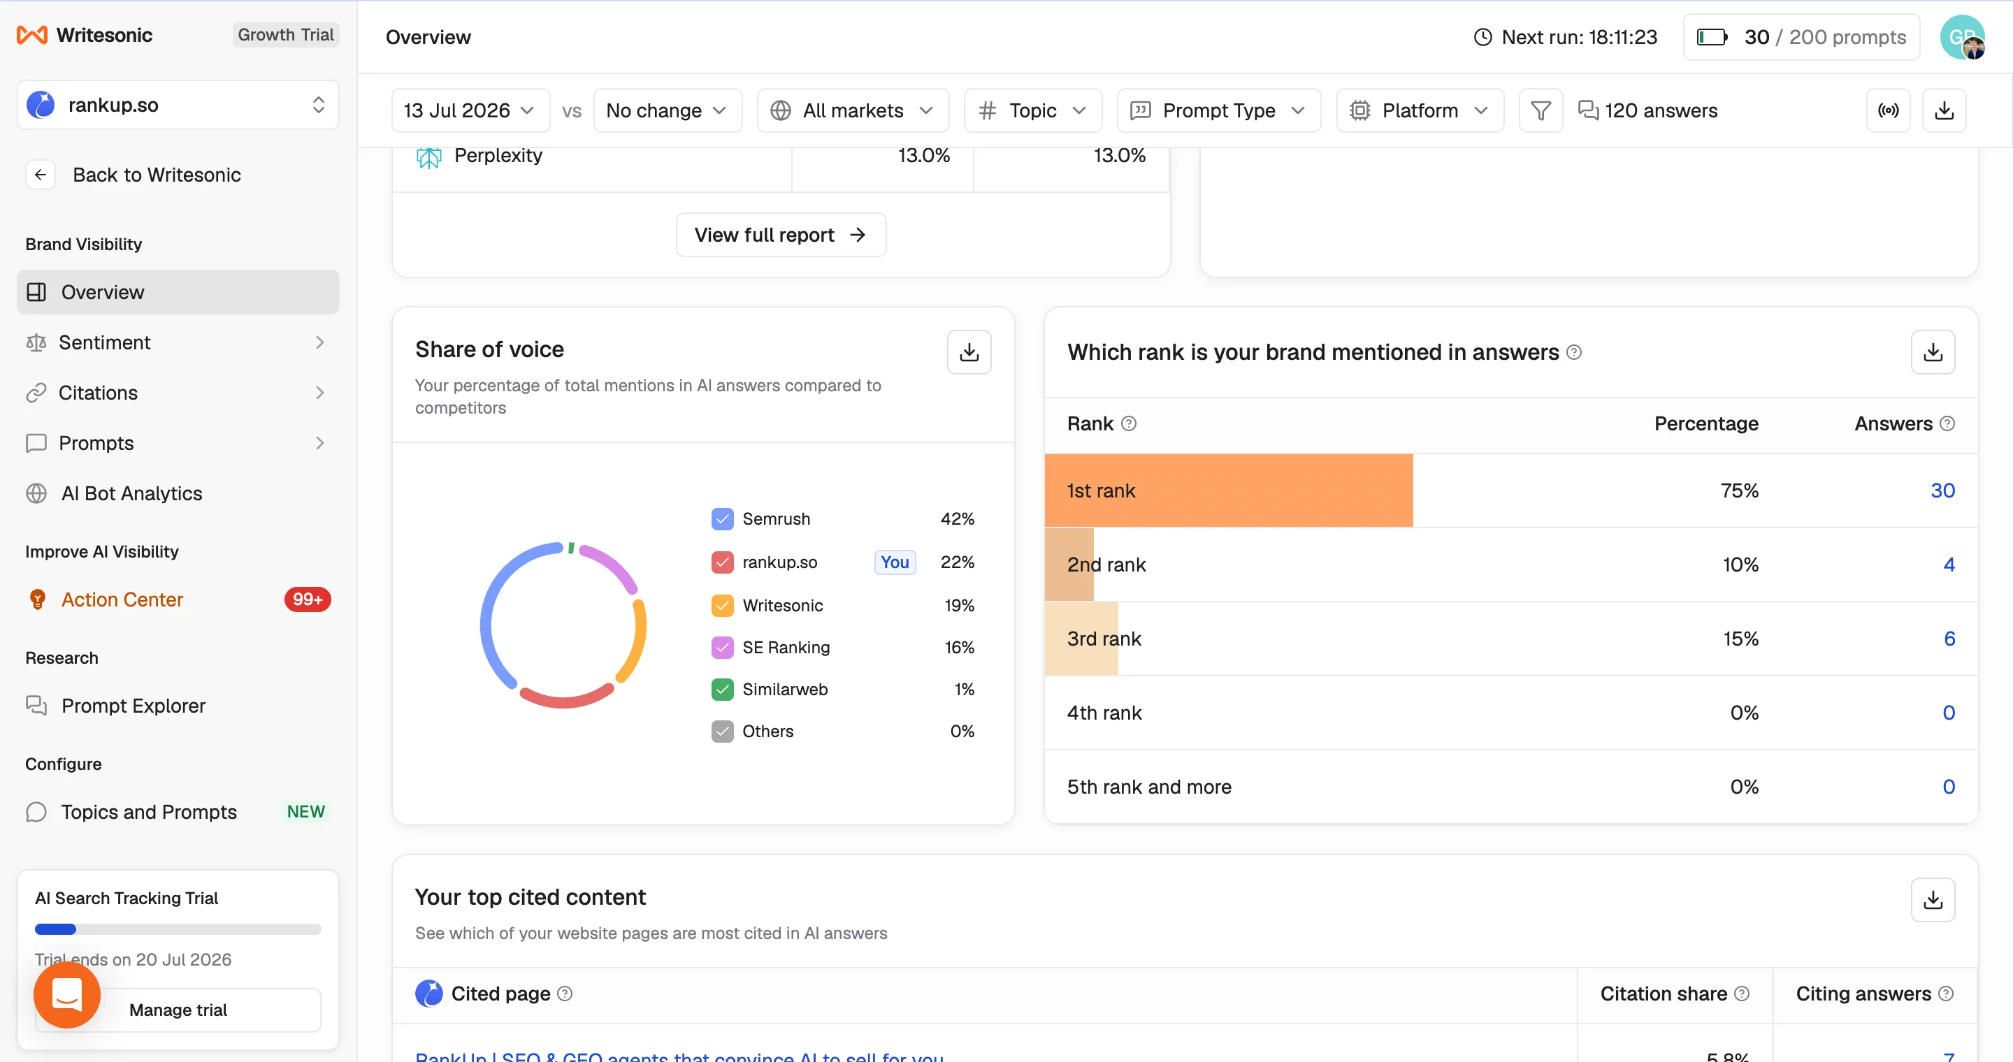Click the clock icon beside Next run
Image resolution: width=2013 pixels, height=1062 pixels.
pyautogui.click(x=1482, y=37)
